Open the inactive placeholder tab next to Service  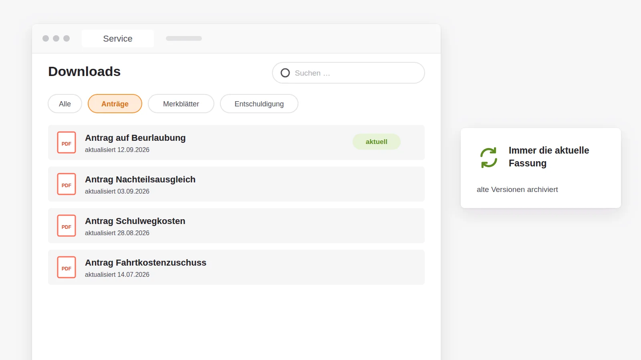coord(184,38)
